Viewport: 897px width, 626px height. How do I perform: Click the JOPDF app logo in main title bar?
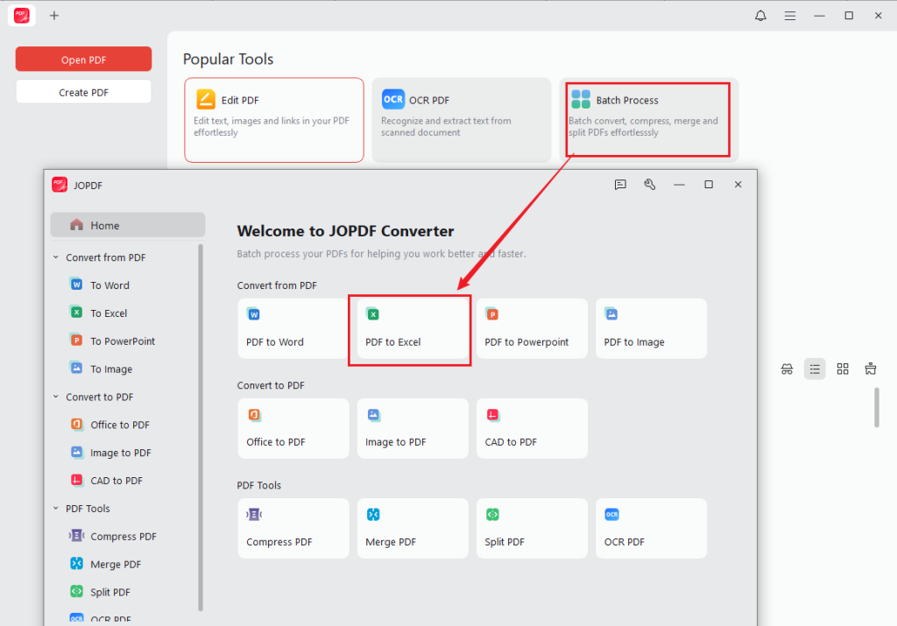22,16
